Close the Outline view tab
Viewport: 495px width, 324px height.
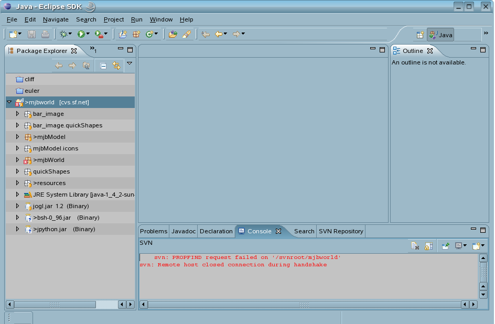[430, 51]
